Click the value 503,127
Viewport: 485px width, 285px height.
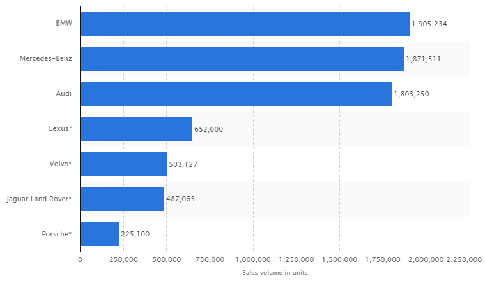183,164
